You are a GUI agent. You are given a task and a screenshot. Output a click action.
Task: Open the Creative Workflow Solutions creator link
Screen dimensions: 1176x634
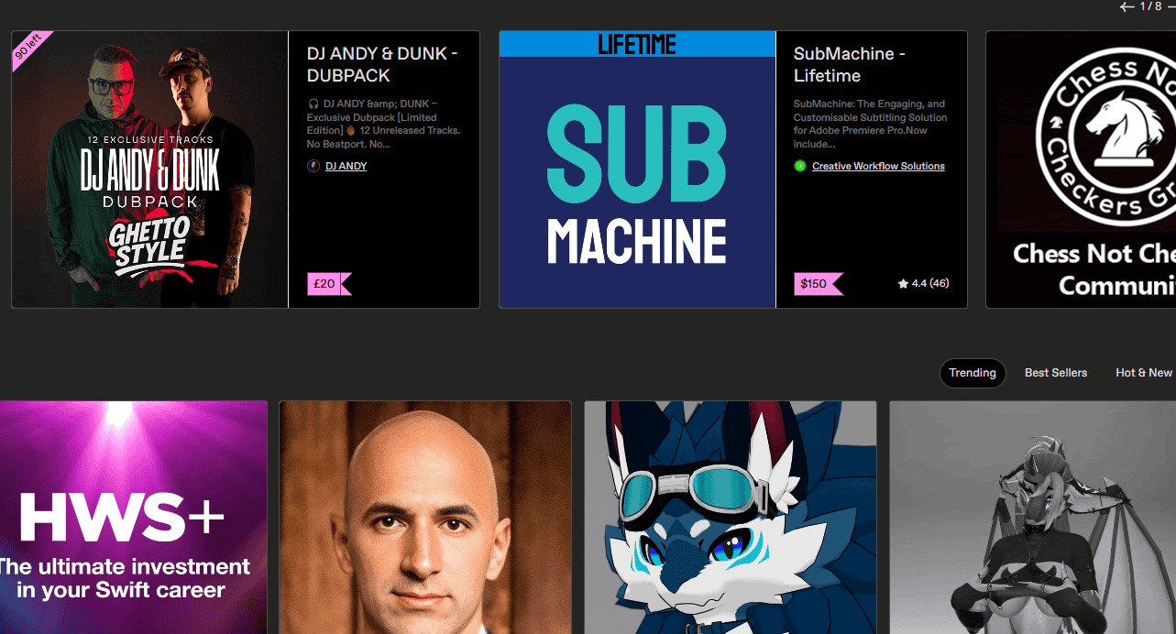(x=878, y=166)
